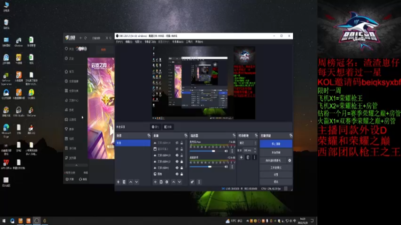
Task: Open the 停靠窗口(D) menu in OBS
Action: tap(150, 42)
